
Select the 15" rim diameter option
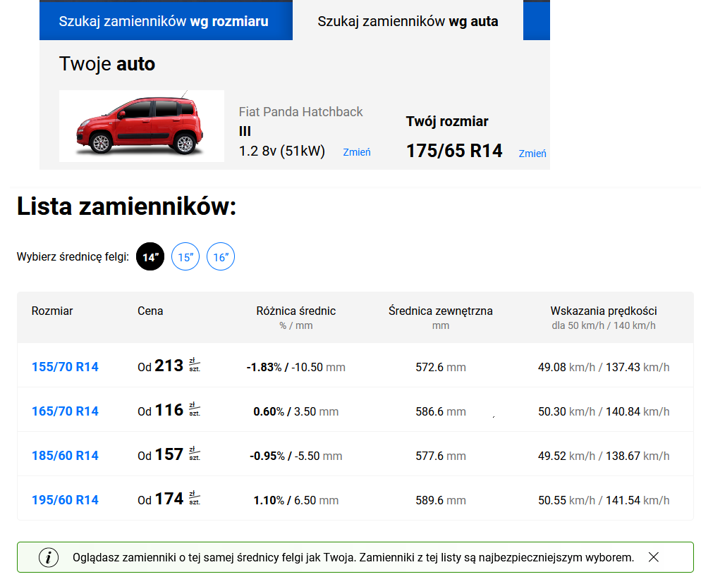pos(185,257)
